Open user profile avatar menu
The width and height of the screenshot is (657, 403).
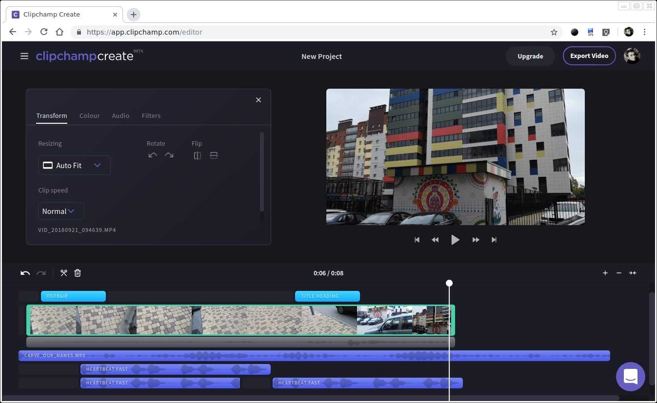632,56
